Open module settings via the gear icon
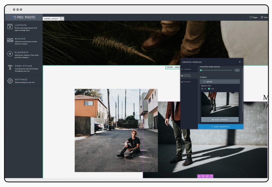Image resolution: width=272 pixels, height=187 pixels. (203, 176)
